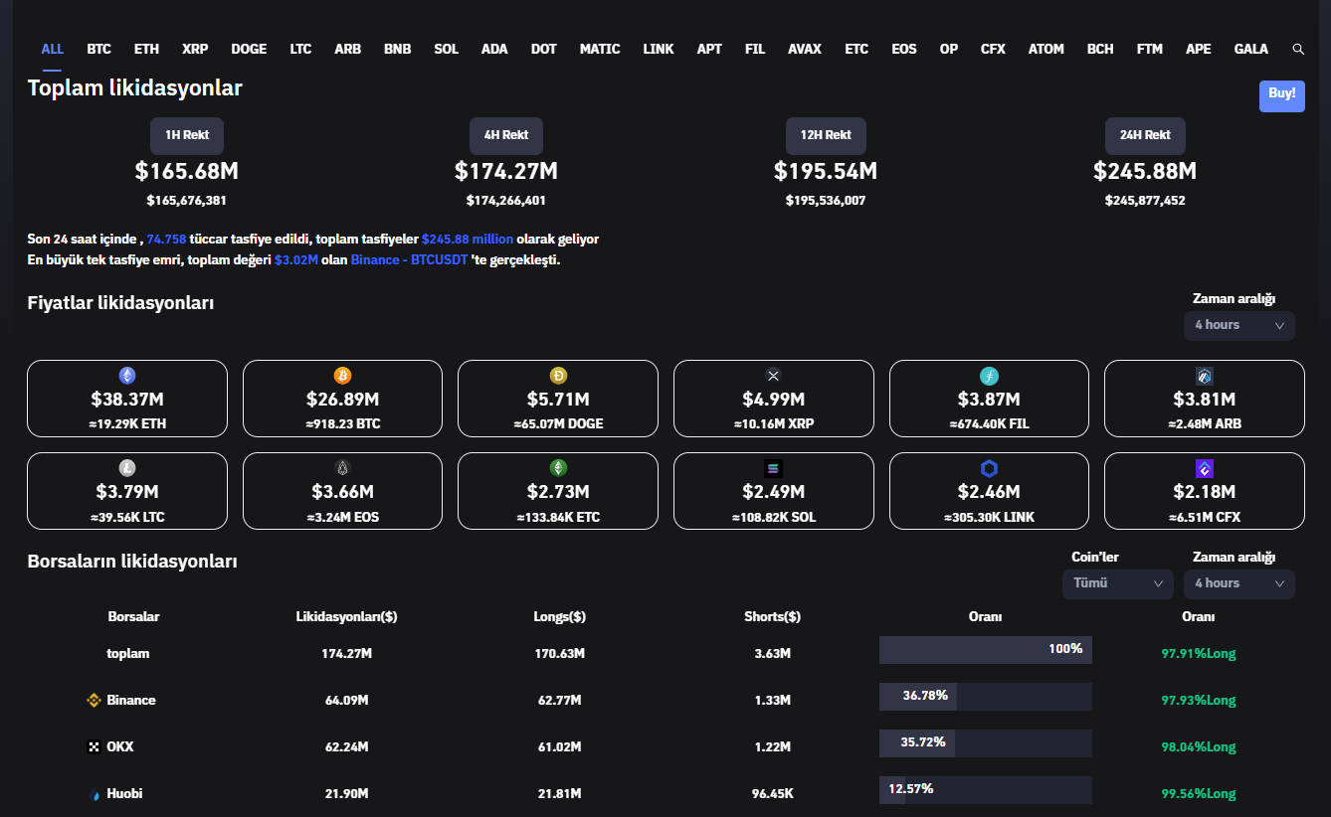This screenshot has height=817, width=1331.
Task: Click the Dogecoin coin icon
Action: click(558, 376)
